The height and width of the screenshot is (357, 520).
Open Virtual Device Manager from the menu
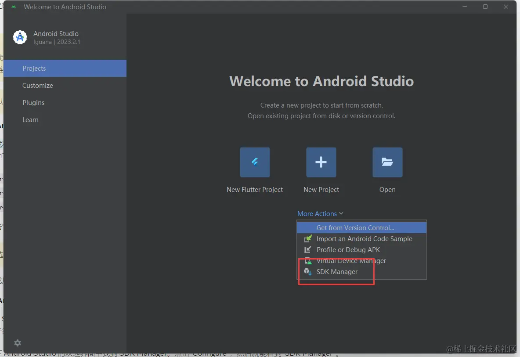361,260
